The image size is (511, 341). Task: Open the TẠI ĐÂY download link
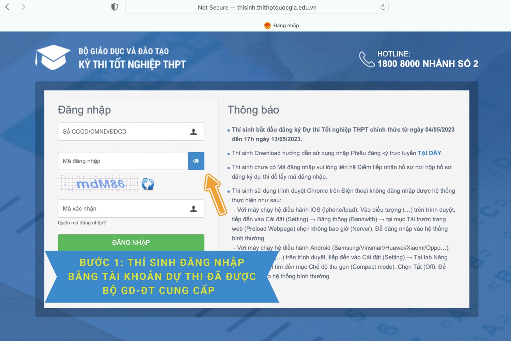pos(429,153)
